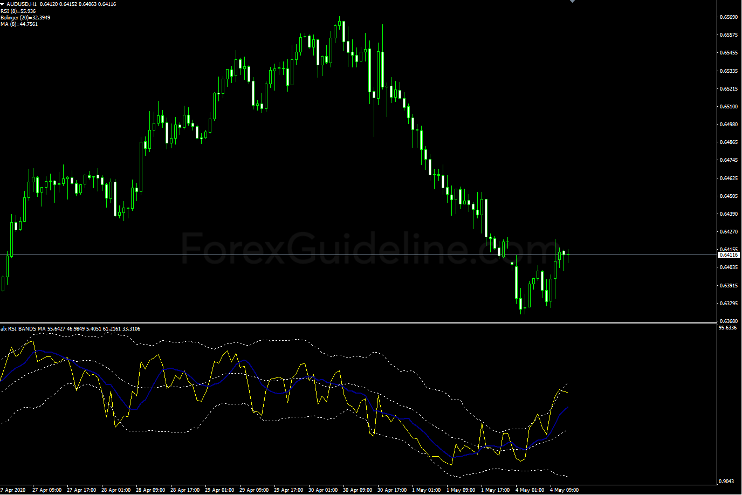Click the OHLC values 0.64120 0.64152 0.64063 0.64116
The height and width of the screenshot is (495, 742).
click(x=78, y=4)
